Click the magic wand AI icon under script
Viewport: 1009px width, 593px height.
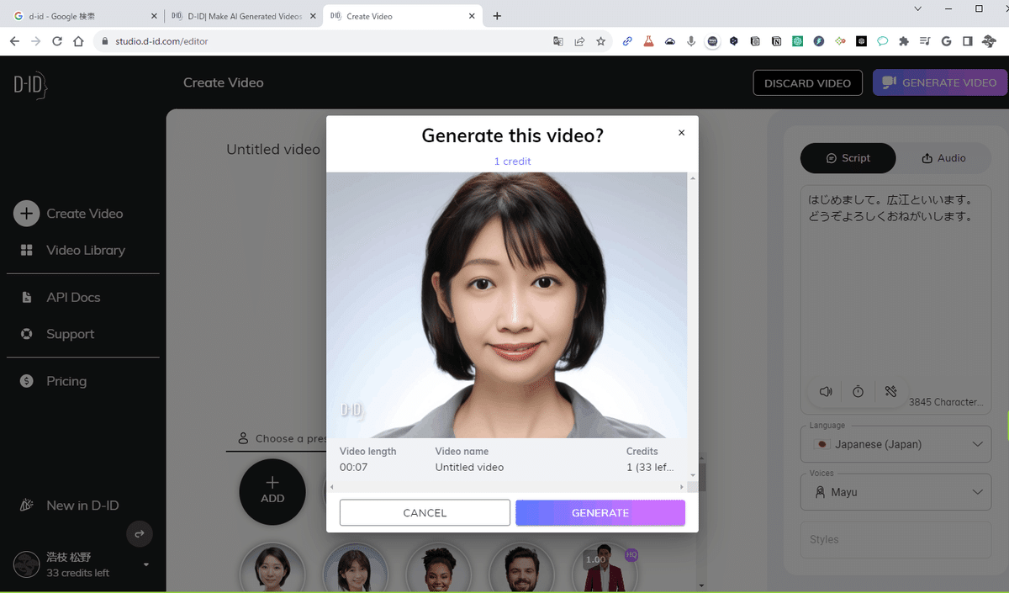(891, 392)
